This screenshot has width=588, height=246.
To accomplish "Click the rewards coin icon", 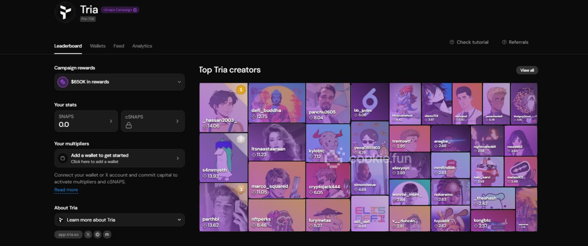I will pos(62,82).
